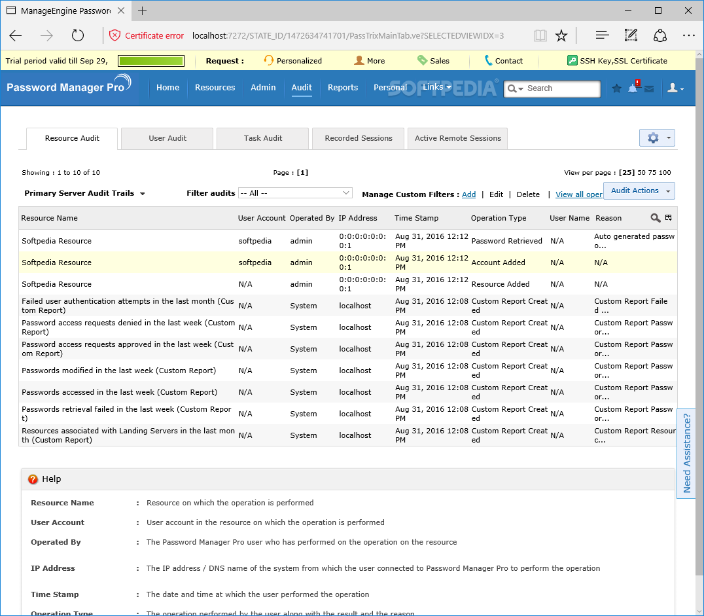Select the Resource Audit tab
The width and height of the screenshot is (704, 616).
(x=72, y=138)
